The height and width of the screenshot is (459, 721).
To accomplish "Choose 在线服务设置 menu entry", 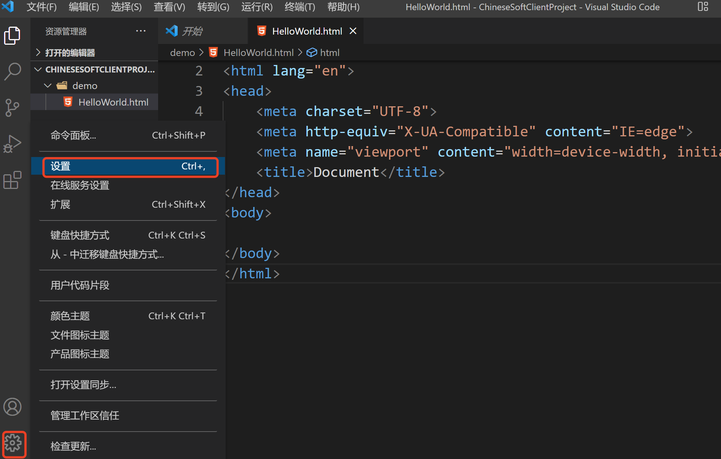I will 128,185.
